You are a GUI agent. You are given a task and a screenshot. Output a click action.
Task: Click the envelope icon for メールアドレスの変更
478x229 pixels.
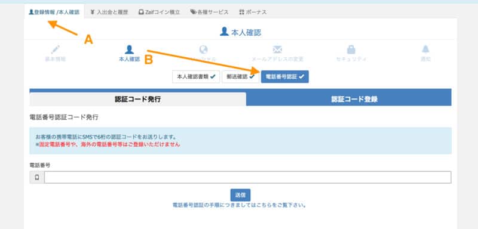coord(277,49)
